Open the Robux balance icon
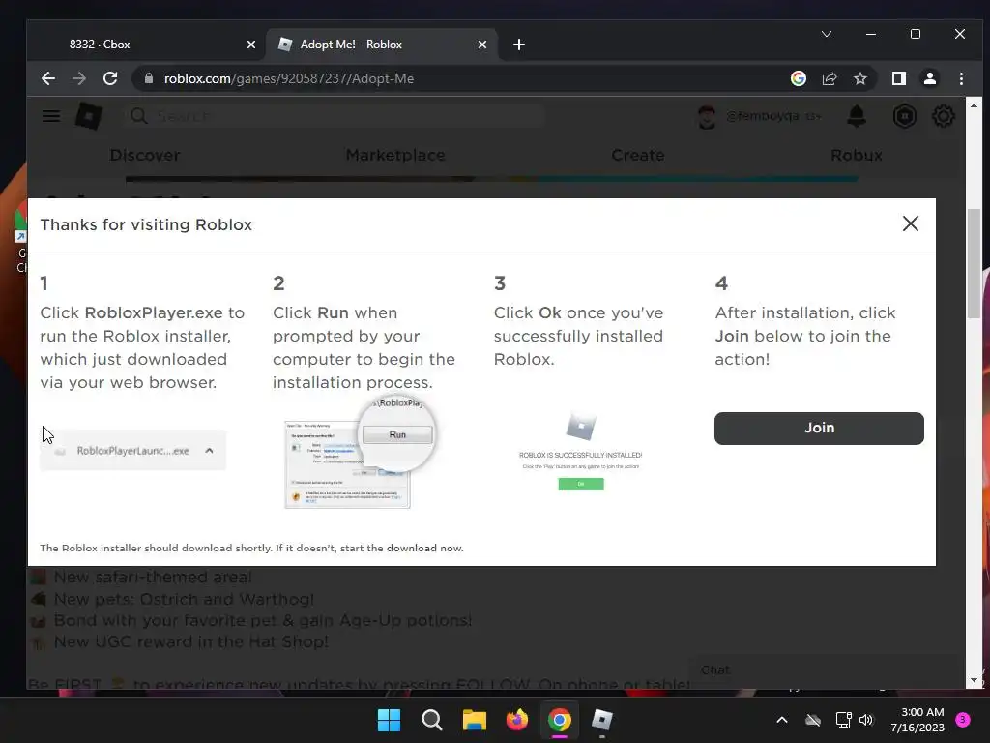The width and height of the screenshot is (990, 743). click(904, 116)
